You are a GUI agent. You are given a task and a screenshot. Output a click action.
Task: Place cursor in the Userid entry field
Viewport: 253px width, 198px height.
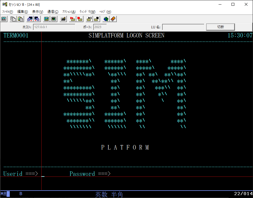click(x=54, y=174)
